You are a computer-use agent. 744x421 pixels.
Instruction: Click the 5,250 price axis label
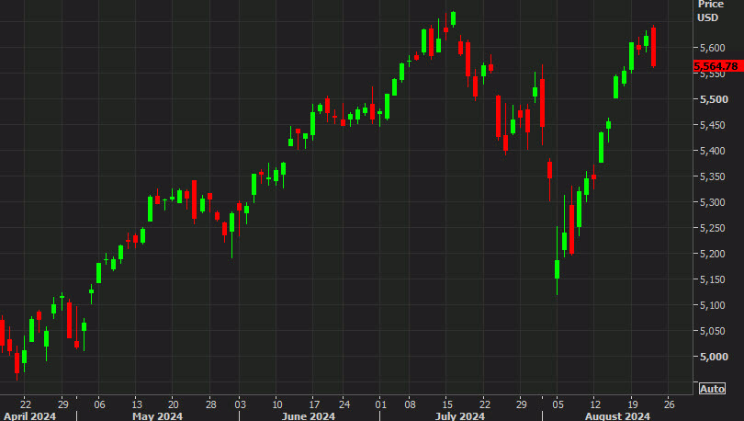[x=713, y=228]
